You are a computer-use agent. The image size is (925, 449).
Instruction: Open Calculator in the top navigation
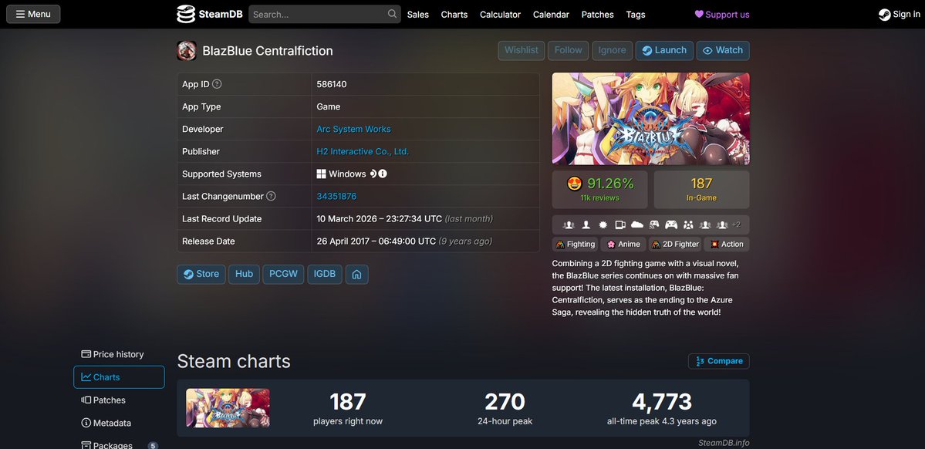[500, 15]
